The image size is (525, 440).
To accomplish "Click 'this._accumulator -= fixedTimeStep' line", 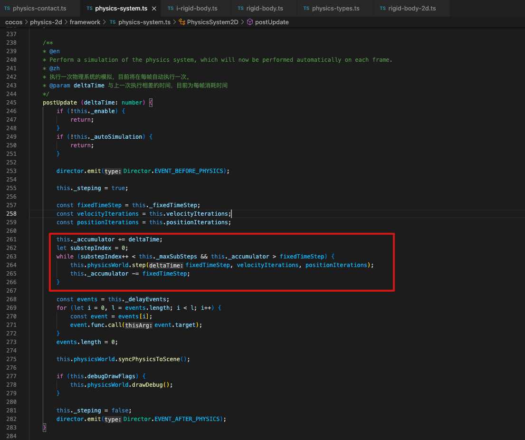I will tap(130, 274).
